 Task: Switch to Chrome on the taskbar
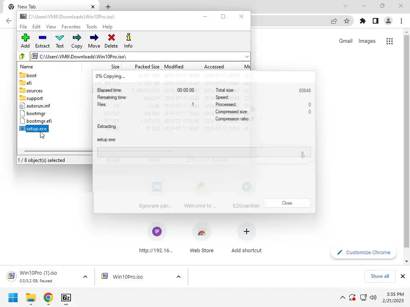pos(48,297)
